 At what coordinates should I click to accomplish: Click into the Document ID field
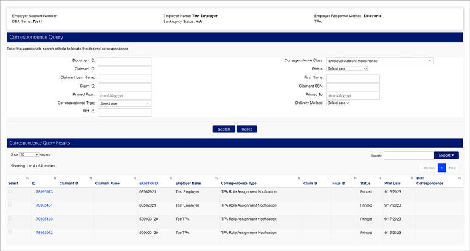click(x=125, y=61)
